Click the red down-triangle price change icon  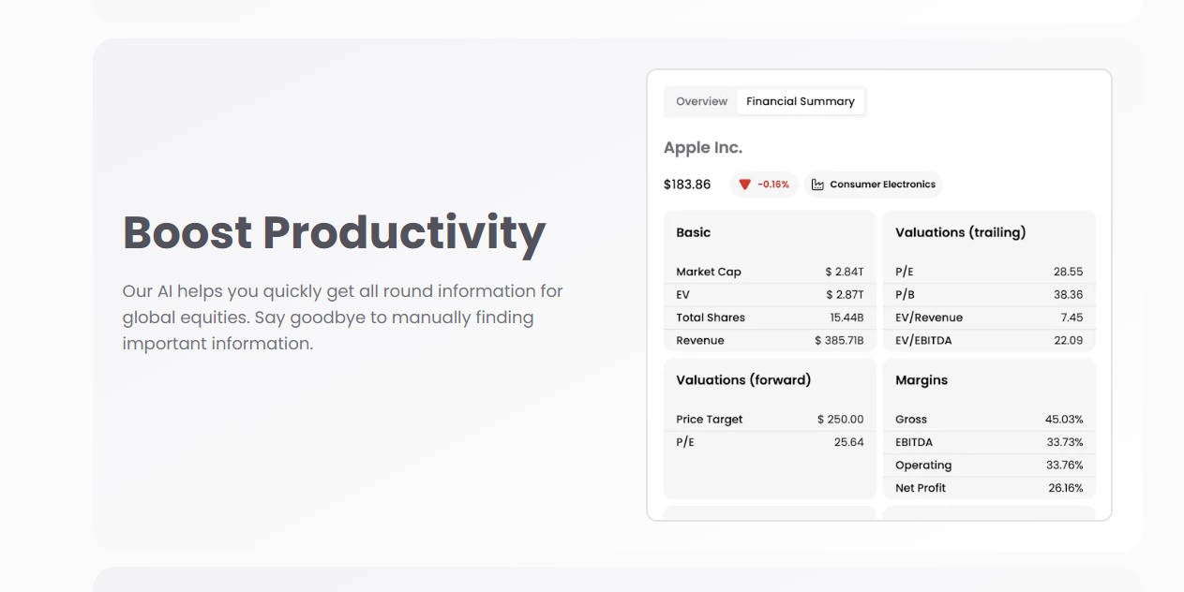pyautogui.click(x=744, y=185)
